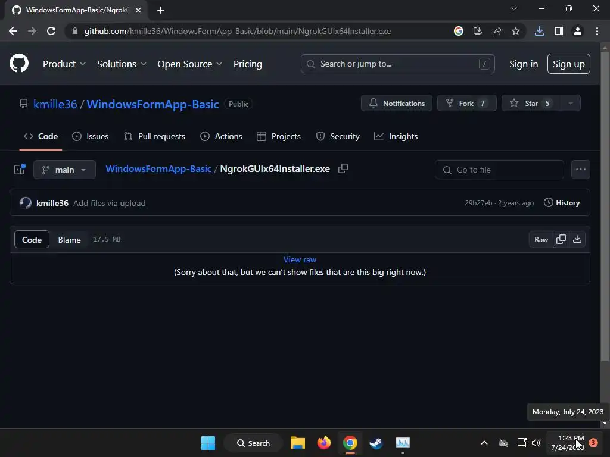Screen dimensions: 610x457
Task: Open the GitHub home logo
Action: click(18, 64)
